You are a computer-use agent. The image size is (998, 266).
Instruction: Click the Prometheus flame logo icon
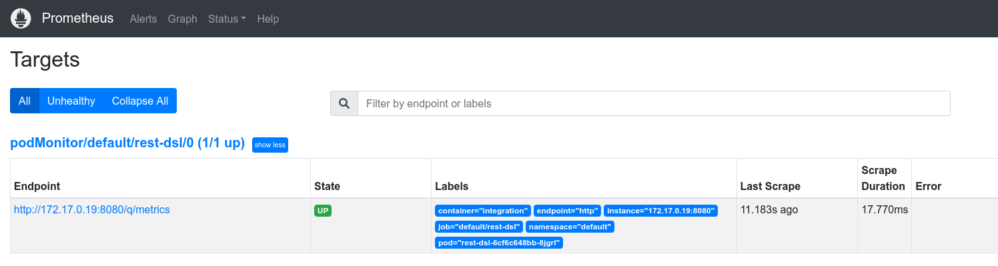21,19
